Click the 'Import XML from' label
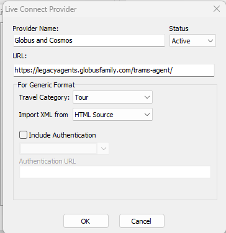This screenshot has width=226, height=233. 43,115
